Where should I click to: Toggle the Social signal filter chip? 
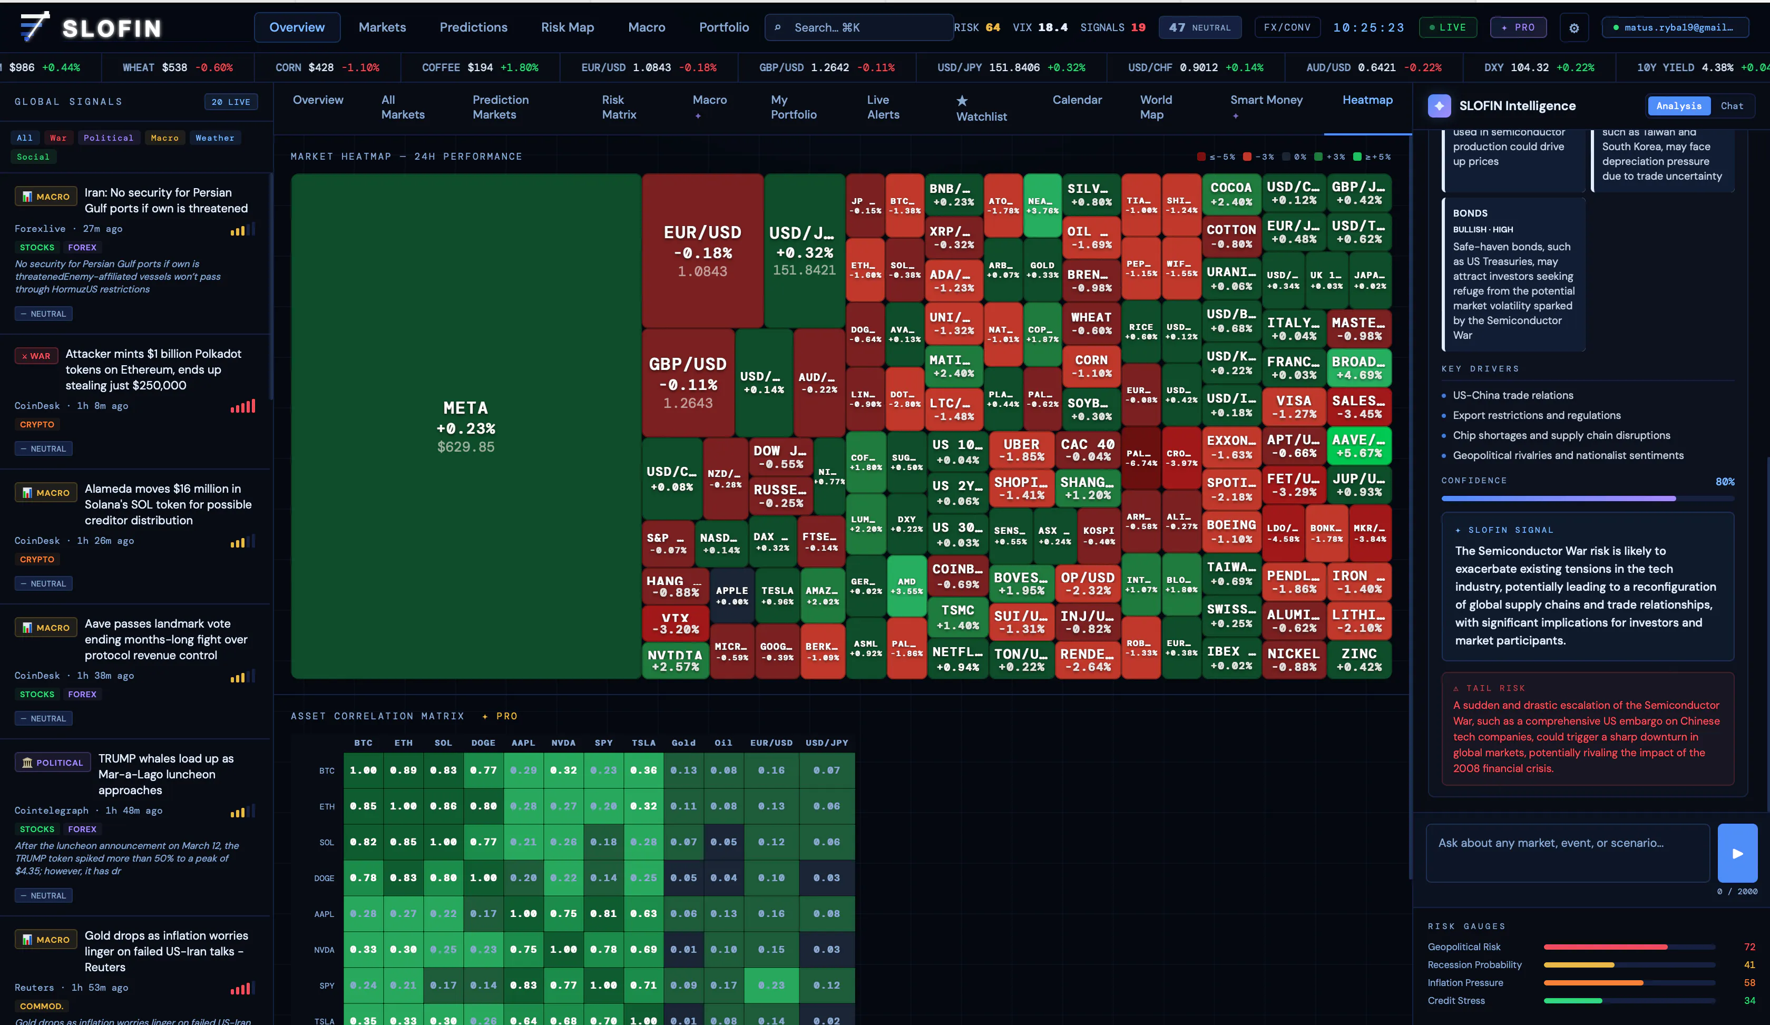[33, 157]
